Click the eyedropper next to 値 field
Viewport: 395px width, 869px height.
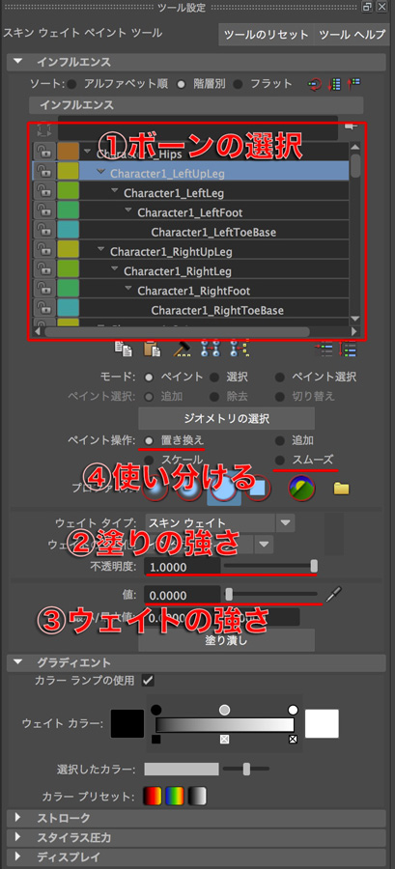point(334,595)
